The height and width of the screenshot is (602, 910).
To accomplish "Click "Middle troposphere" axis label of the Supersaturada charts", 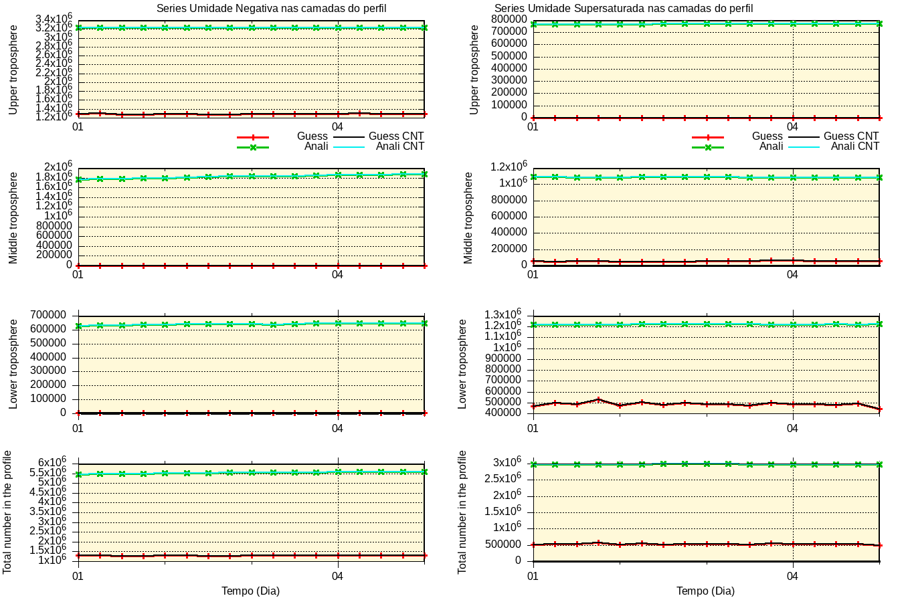I will point(468,218).
